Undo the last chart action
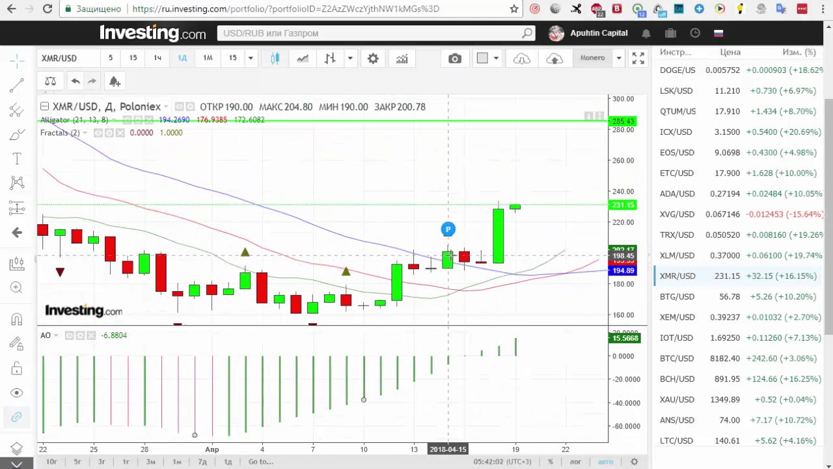 75,81
